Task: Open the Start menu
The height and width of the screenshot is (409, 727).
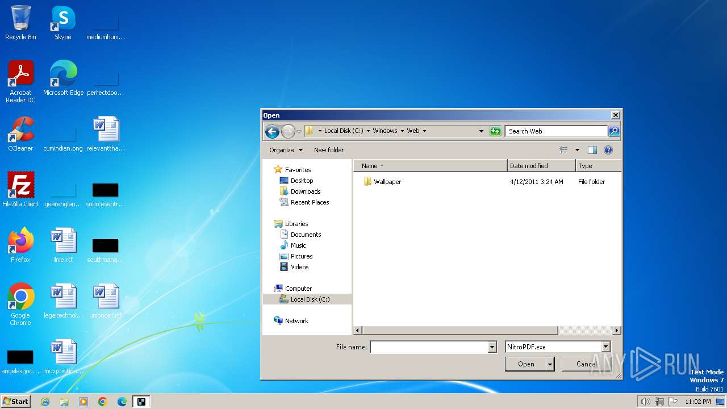Action: coord(16,402)
